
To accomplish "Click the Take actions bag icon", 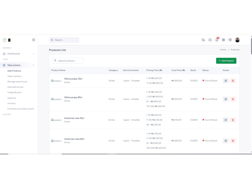I will tap(4, 65).
